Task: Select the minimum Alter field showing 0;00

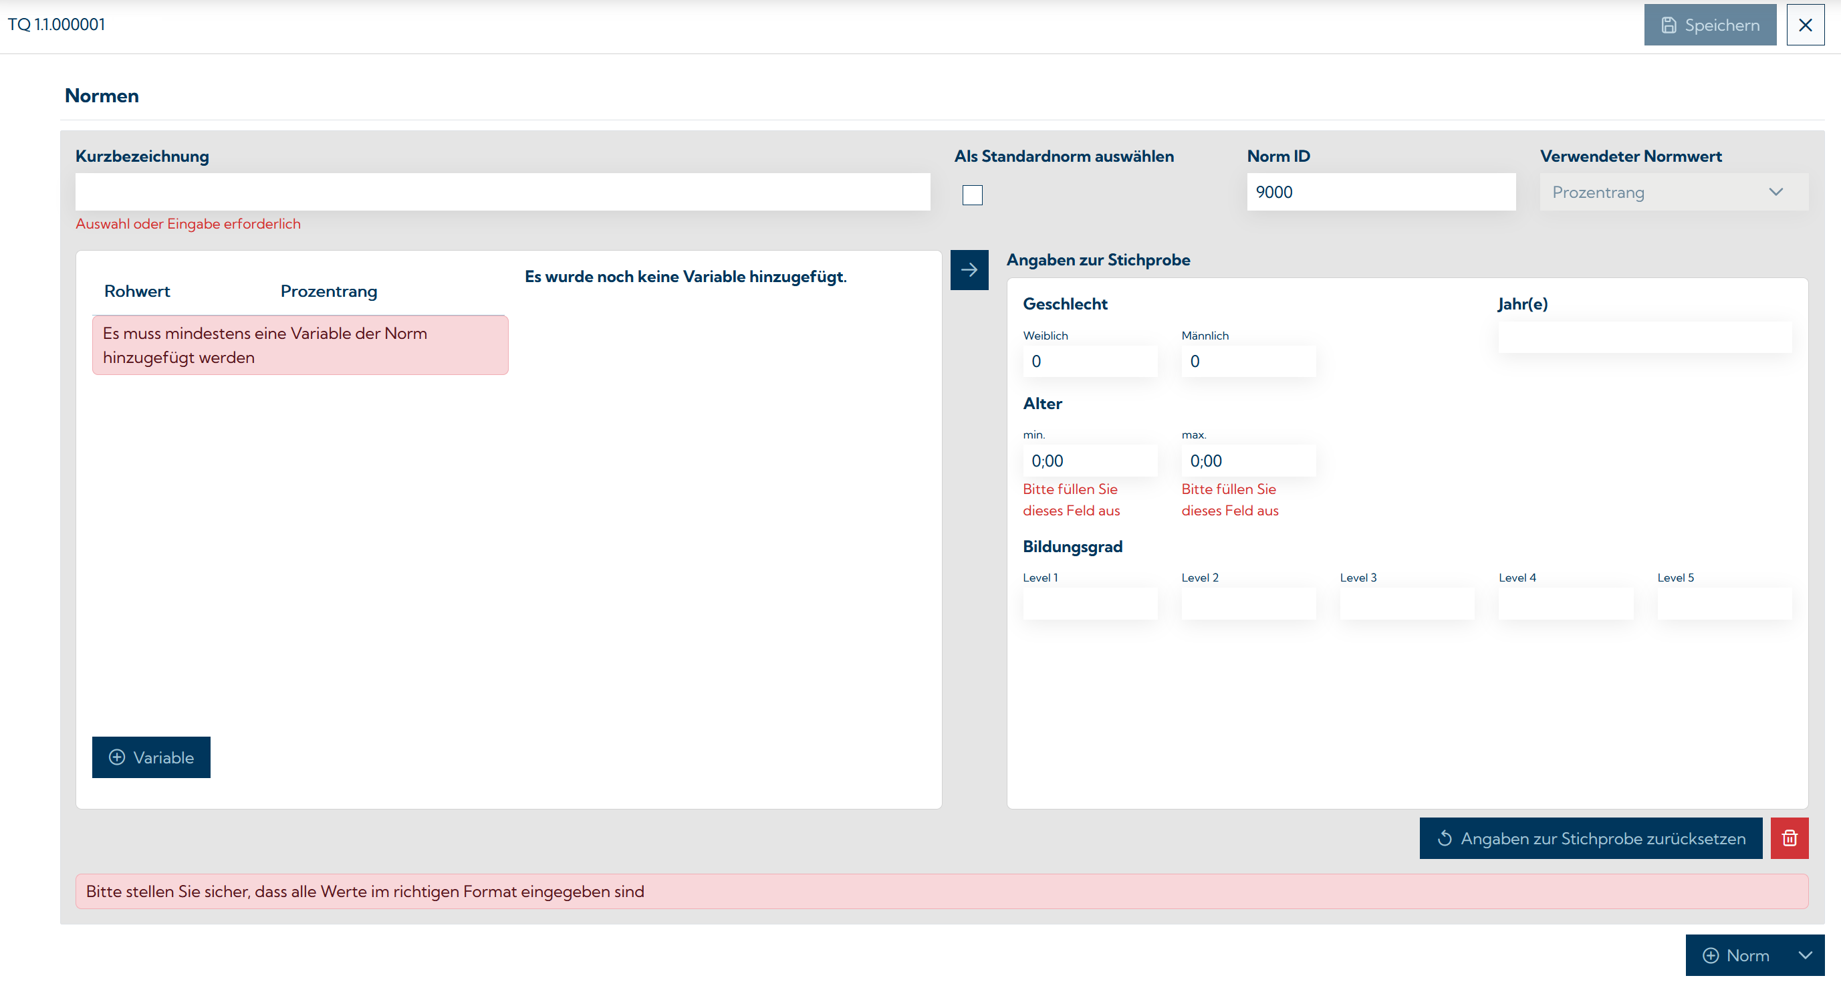Action: [1089, 460]
